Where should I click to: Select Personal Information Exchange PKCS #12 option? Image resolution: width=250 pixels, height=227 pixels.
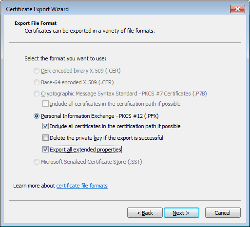point(37,116)
